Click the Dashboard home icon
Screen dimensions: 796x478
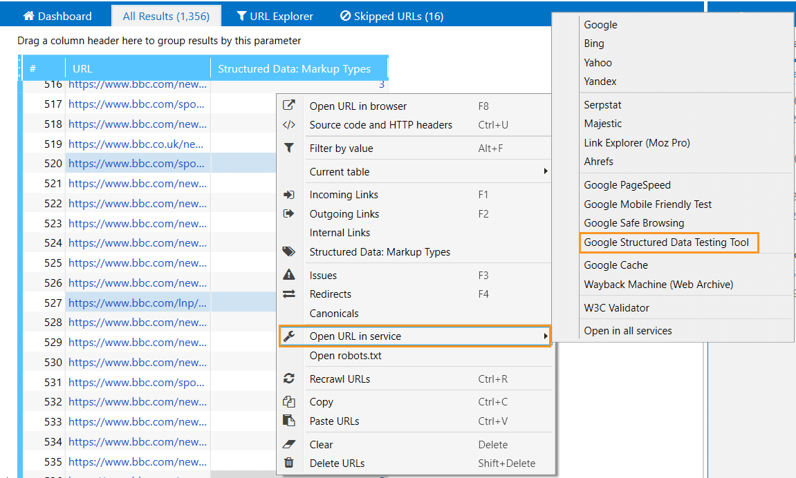[x=28, y=16]
